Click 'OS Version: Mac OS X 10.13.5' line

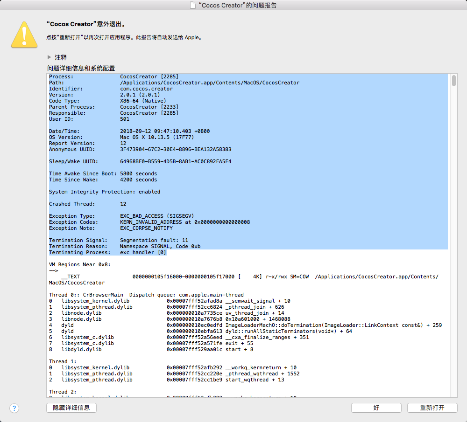click(x=121, y=137)
